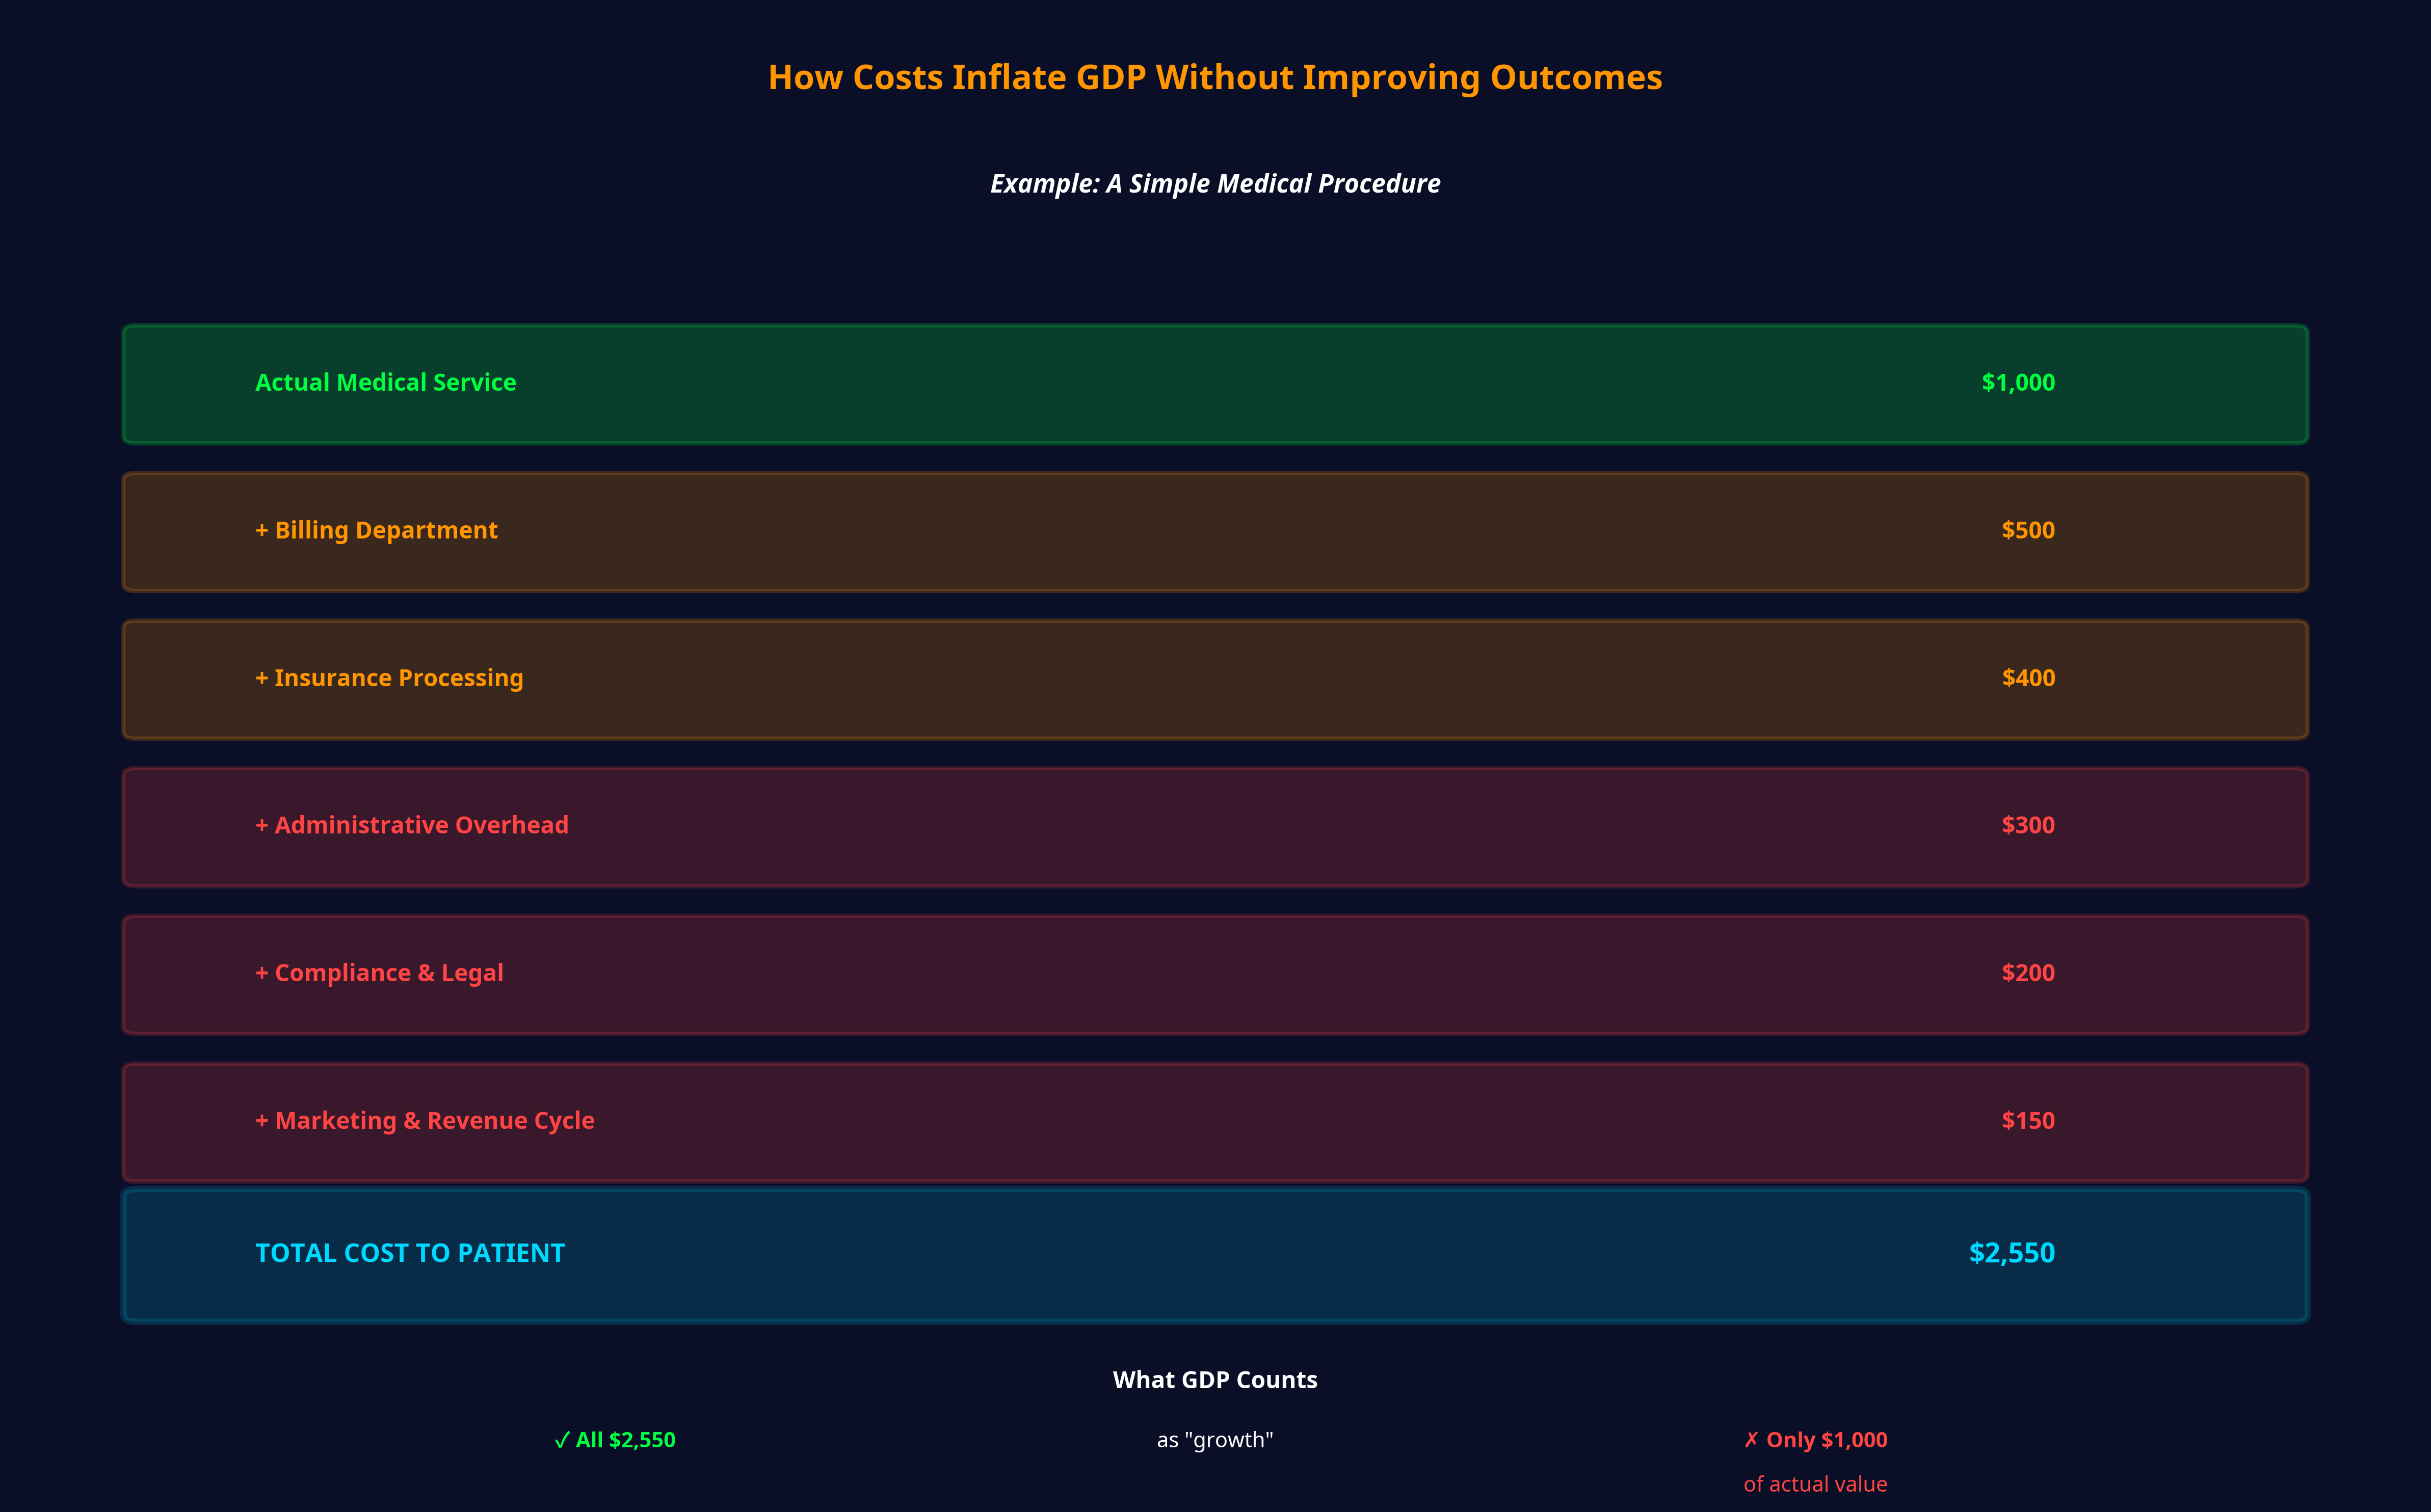
Task: Click the $500 billing amount
Action: tap(2027, 531)
